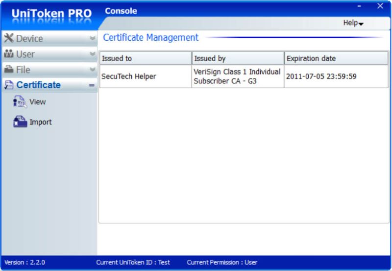Close the UniToken PRO Console window

pyautogui.click(x=380, y=6)
